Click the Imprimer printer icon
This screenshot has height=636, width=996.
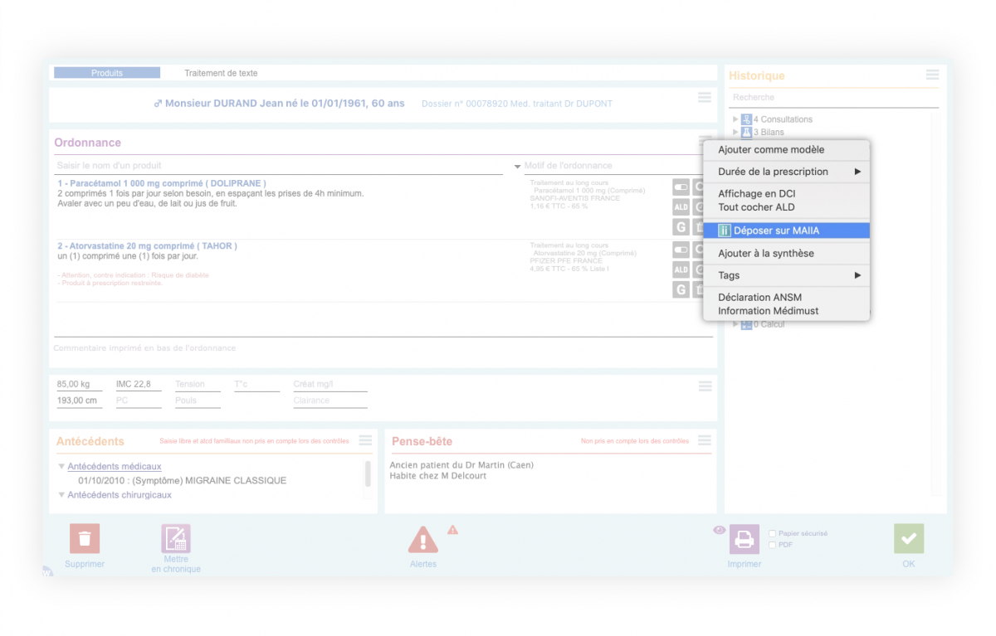click(745, 539)
